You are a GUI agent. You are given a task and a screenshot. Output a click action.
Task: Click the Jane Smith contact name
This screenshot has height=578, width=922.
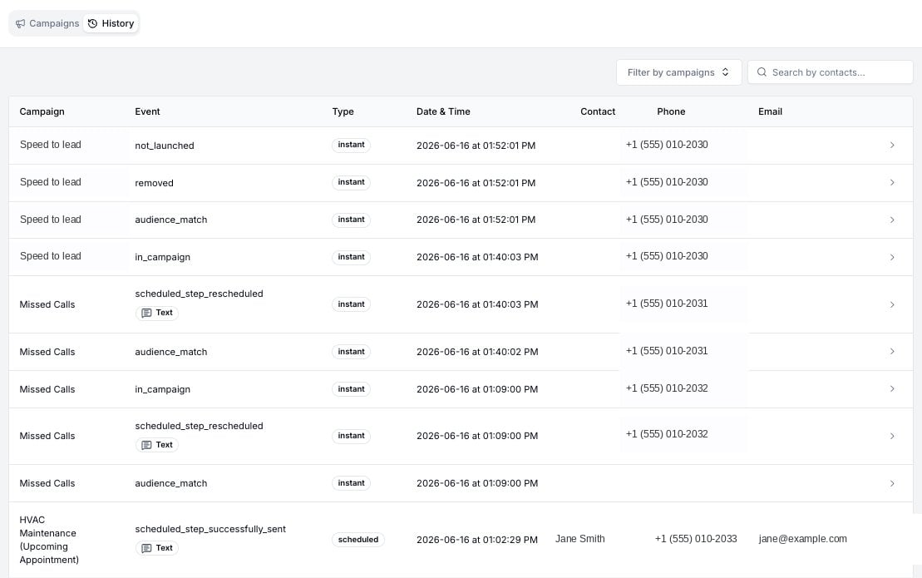tap(579, 539)
